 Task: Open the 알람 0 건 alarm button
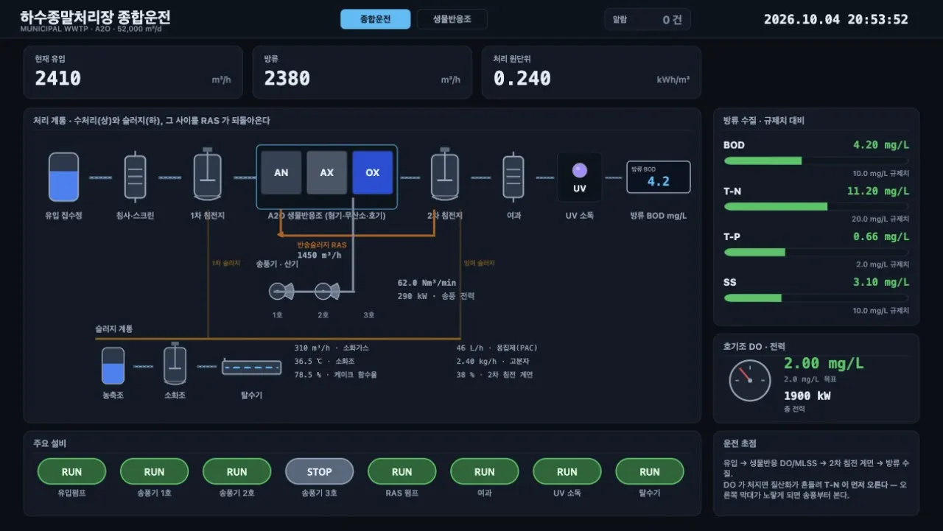pyautogui.click(x=648, y=20)
